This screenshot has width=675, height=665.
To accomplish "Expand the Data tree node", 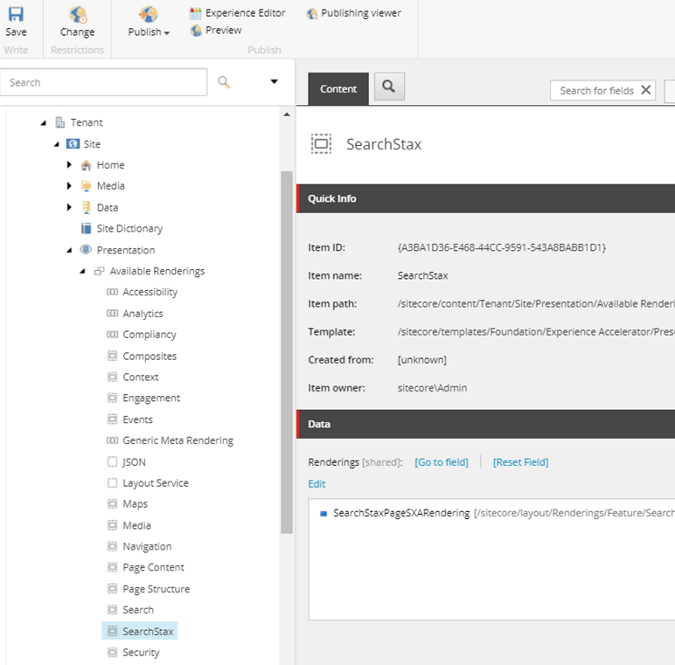I will point(69,207).
